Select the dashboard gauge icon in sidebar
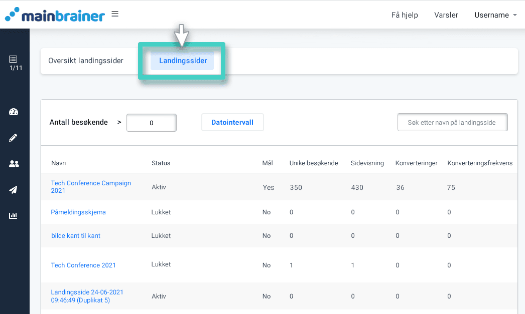Viewport: 525px width, 314px height. 14,112
